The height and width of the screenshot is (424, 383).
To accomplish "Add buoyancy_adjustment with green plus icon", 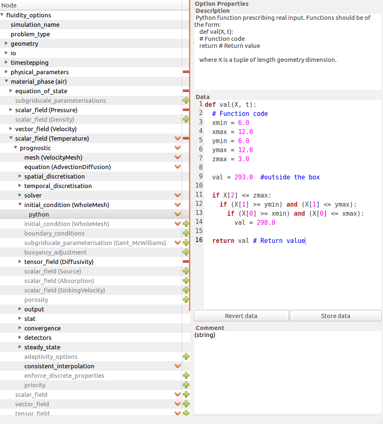I will click(186, 252).
